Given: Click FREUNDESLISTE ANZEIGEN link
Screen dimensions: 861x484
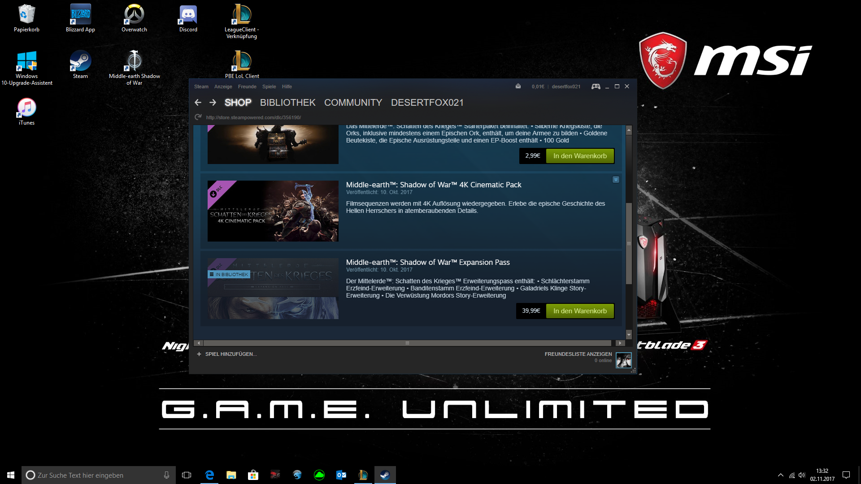Looking at the screenshot, I should (x=578, y=354).
